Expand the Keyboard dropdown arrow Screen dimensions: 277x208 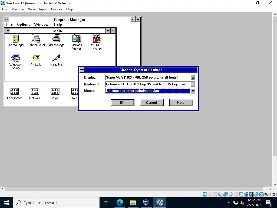coord(193,84)
